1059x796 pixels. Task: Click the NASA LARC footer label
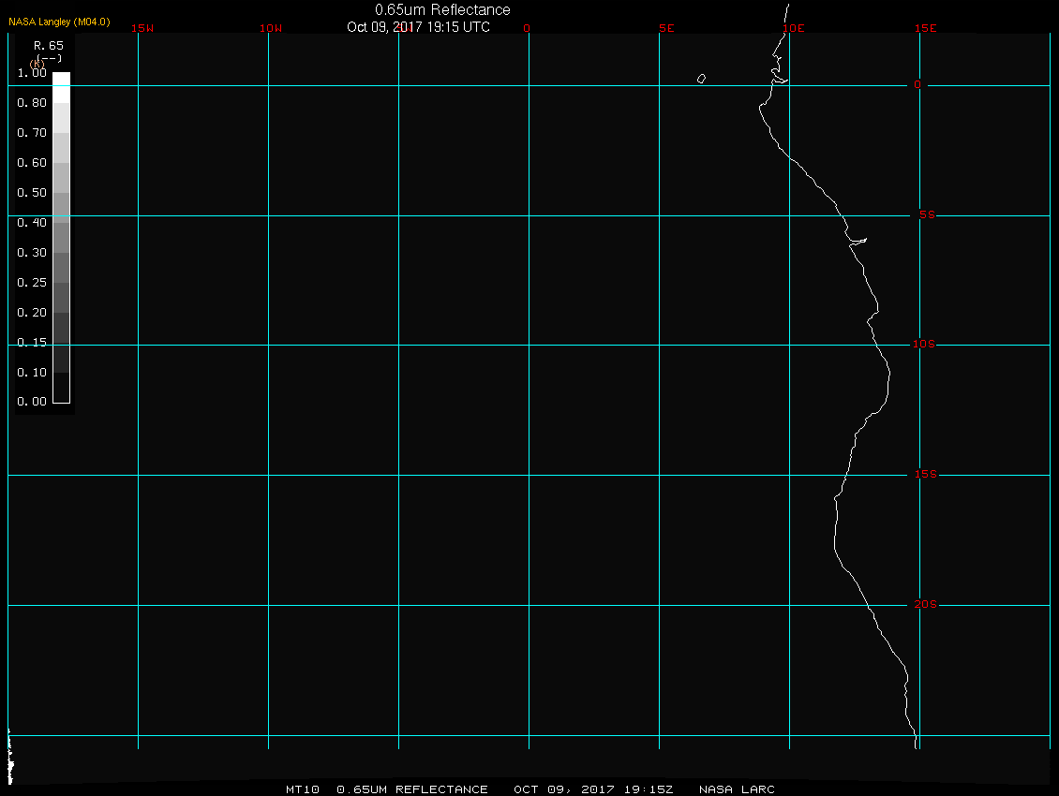737,789
